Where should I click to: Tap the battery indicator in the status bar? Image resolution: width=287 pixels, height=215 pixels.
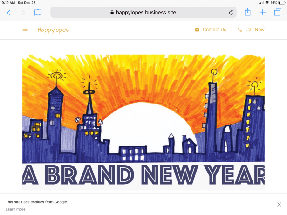click(x=281, y=3)
